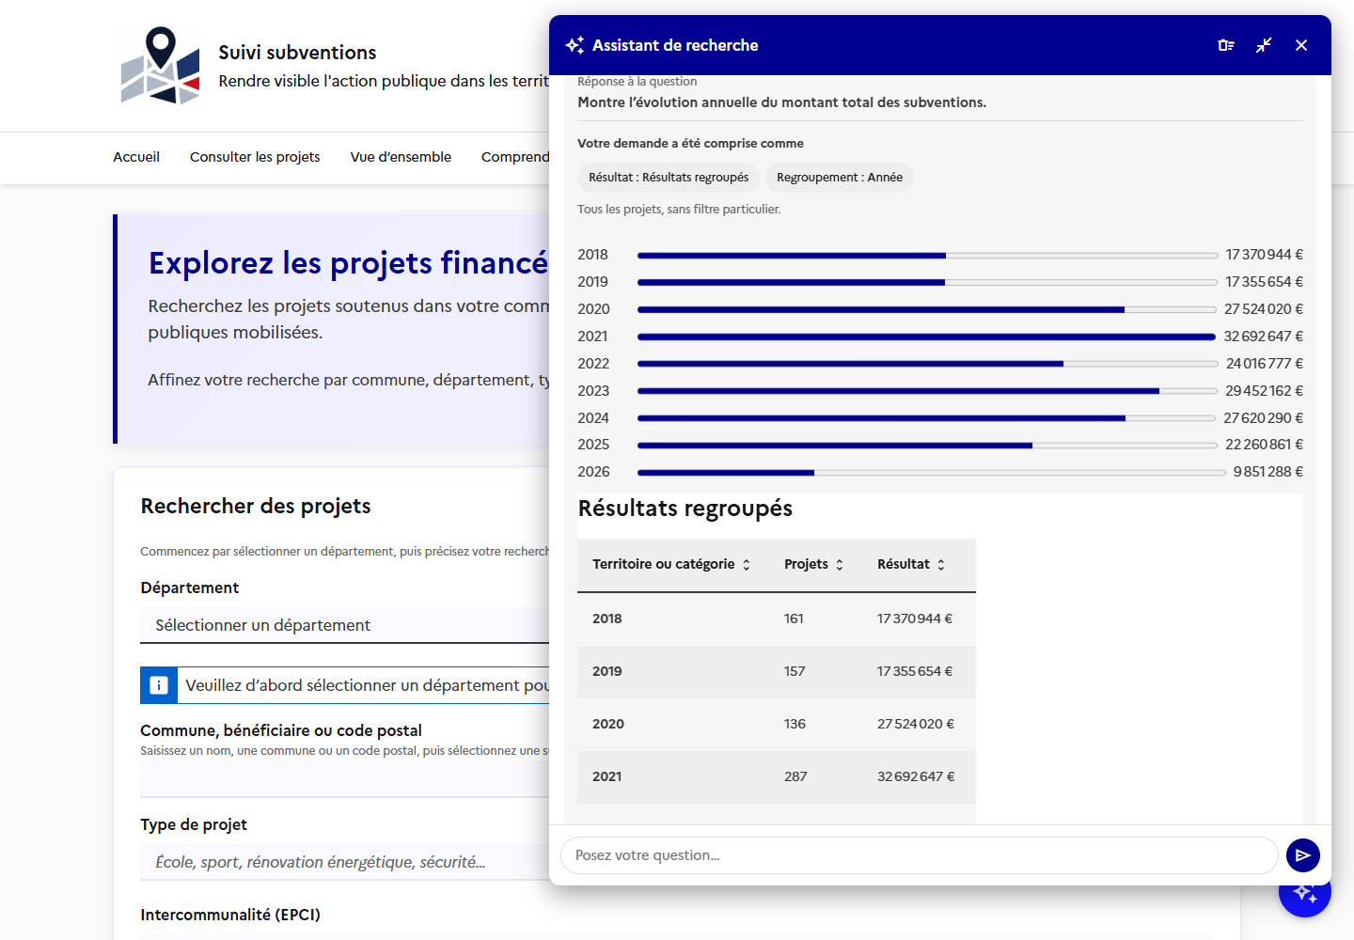Click the 287 projects cell
This screenshot has width=1354, height=940.
pos(795,776)
